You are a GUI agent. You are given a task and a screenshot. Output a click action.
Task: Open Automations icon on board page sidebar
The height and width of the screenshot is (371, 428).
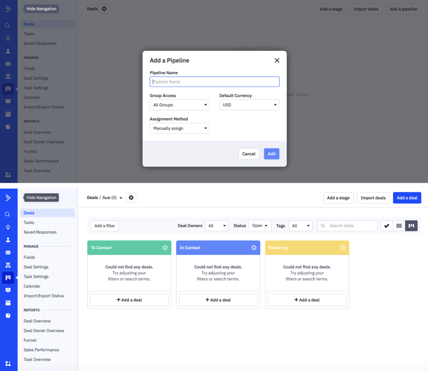tap(8, 265)
